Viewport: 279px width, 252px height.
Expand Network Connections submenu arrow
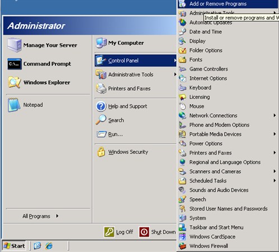pos(275,115)
